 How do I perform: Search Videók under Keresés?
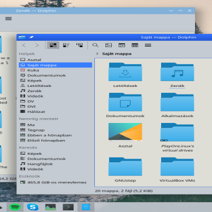(56, 169)
